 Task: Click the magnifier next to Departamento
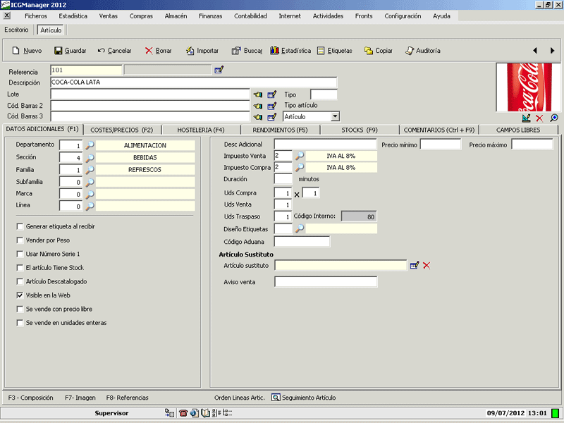(x=90, y=145)
